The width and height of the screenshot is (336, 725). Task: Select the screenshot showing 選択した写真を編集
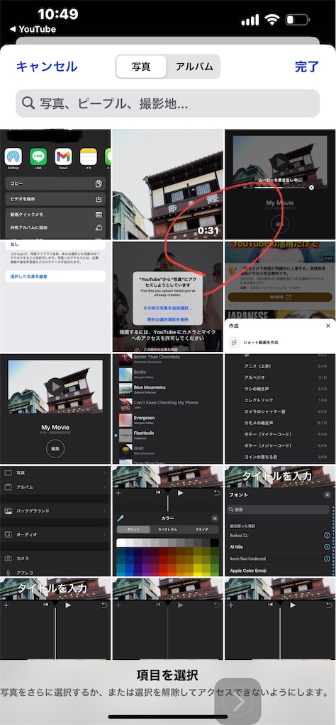pyautogui.click(x=55, y=297)
